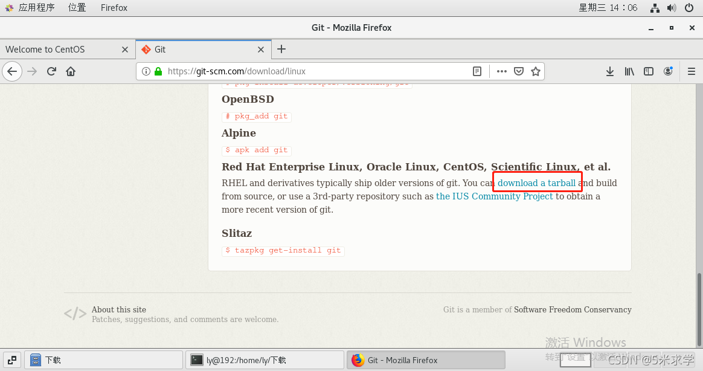Click the download a tarball link
Viewport: 703px width, 371px height.
[536, 182]
